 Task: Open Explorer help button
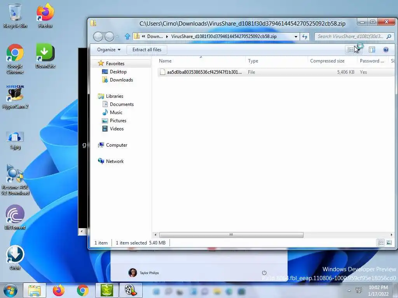[x=386, y=50]
